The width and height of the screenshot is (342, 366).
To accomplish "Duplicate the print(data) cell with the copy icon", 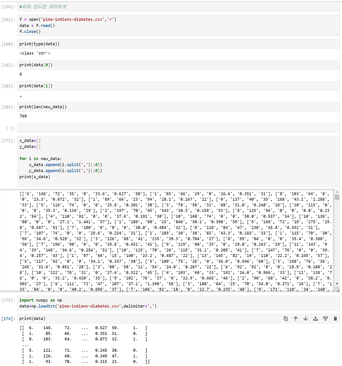I will pyautogui.click(x=286, y=318).
